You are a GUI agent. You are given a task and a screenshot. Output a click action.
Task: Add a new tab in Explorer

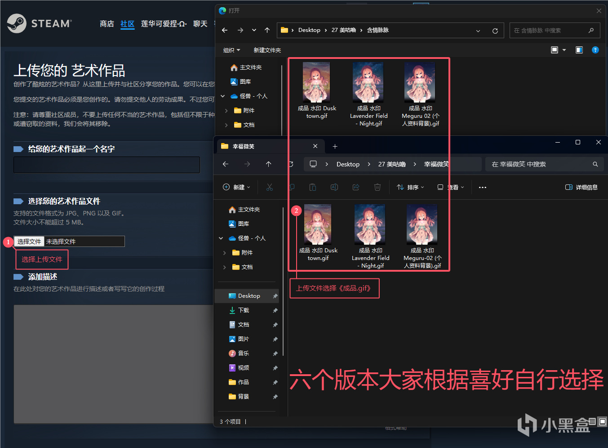335,146
